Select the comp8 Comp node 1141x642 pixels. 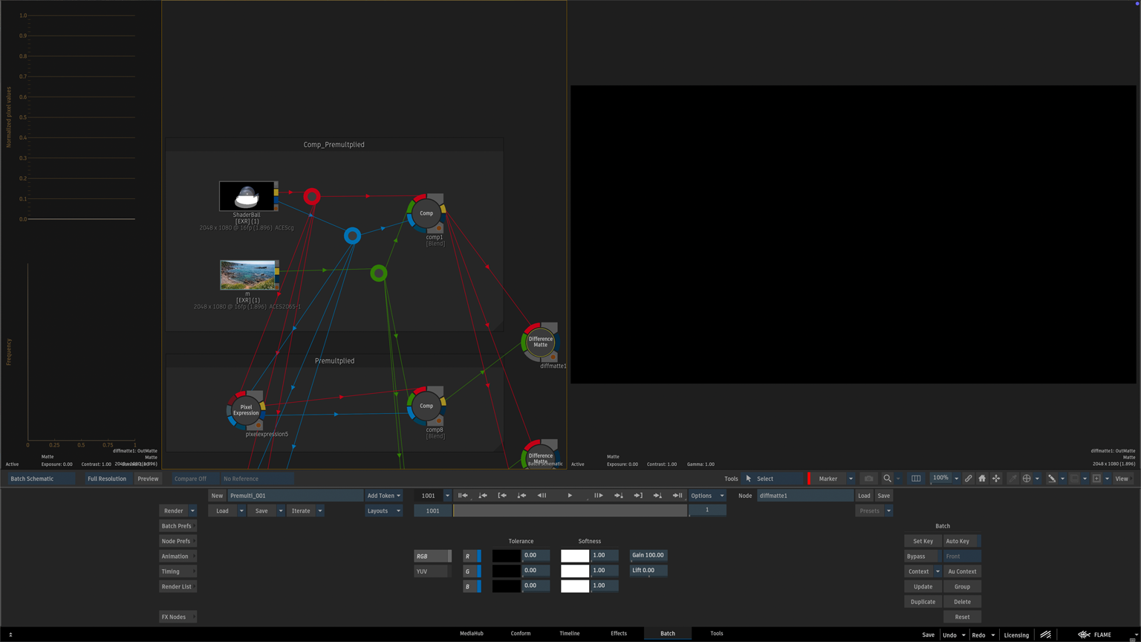[426, 406]
